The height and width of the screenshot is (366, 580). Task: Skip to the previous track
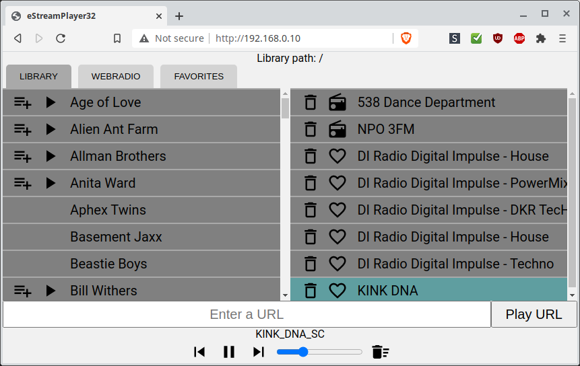coord(199,352)
